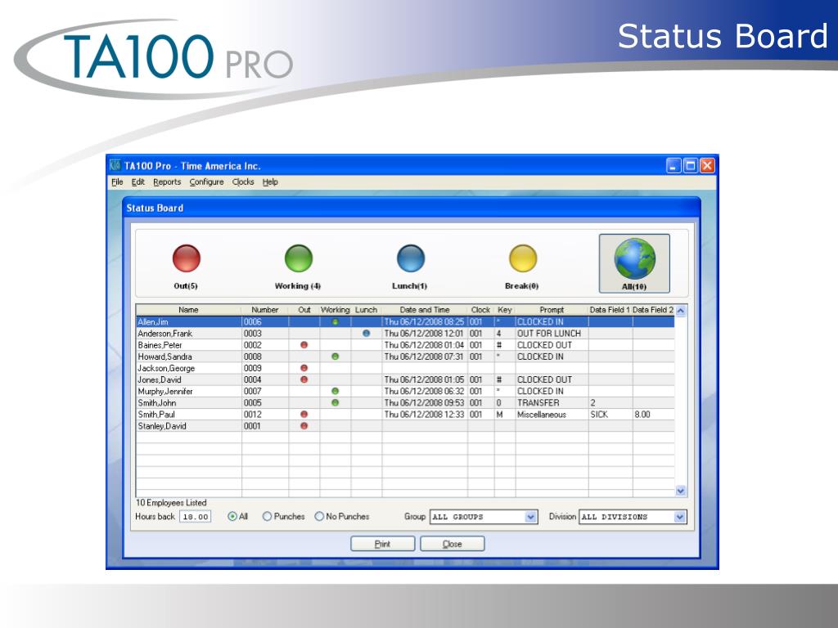Select the Stanley,David name cell
Viewport: 838px width, 628px height.
coord(189,425)
